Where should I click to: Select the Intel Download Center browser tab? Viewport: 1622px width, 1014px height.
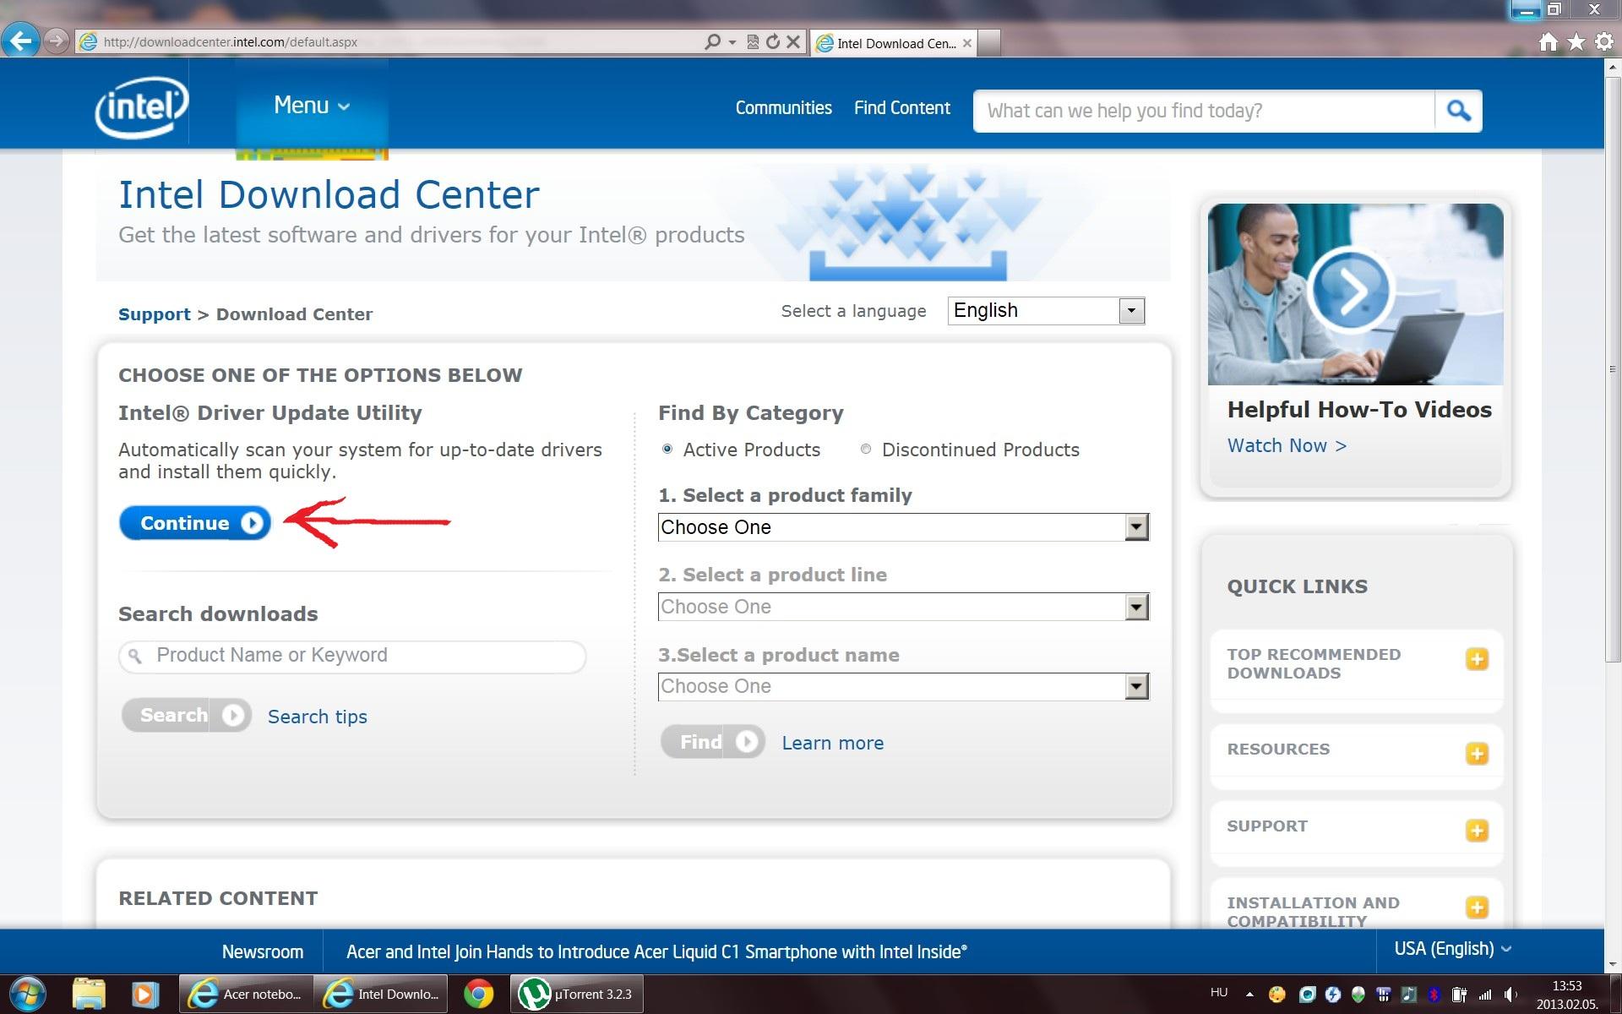[894, 43]
